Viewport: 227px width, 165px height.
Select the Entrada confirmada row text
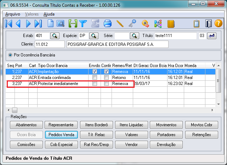click(x=54, y=78)
